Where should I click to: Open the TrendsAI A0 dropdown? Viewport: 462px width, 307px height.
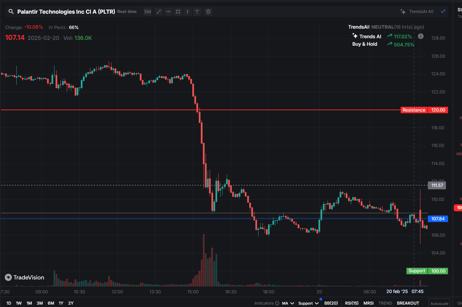click(443, 12)
